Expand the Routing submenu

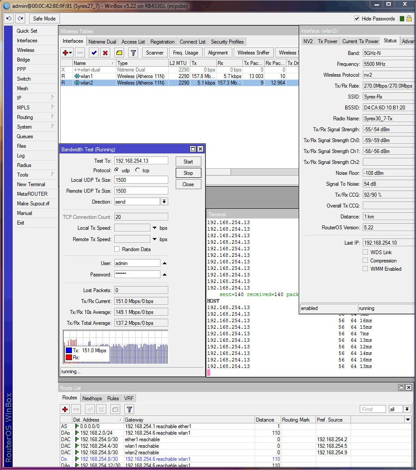(x=35, y=117)
